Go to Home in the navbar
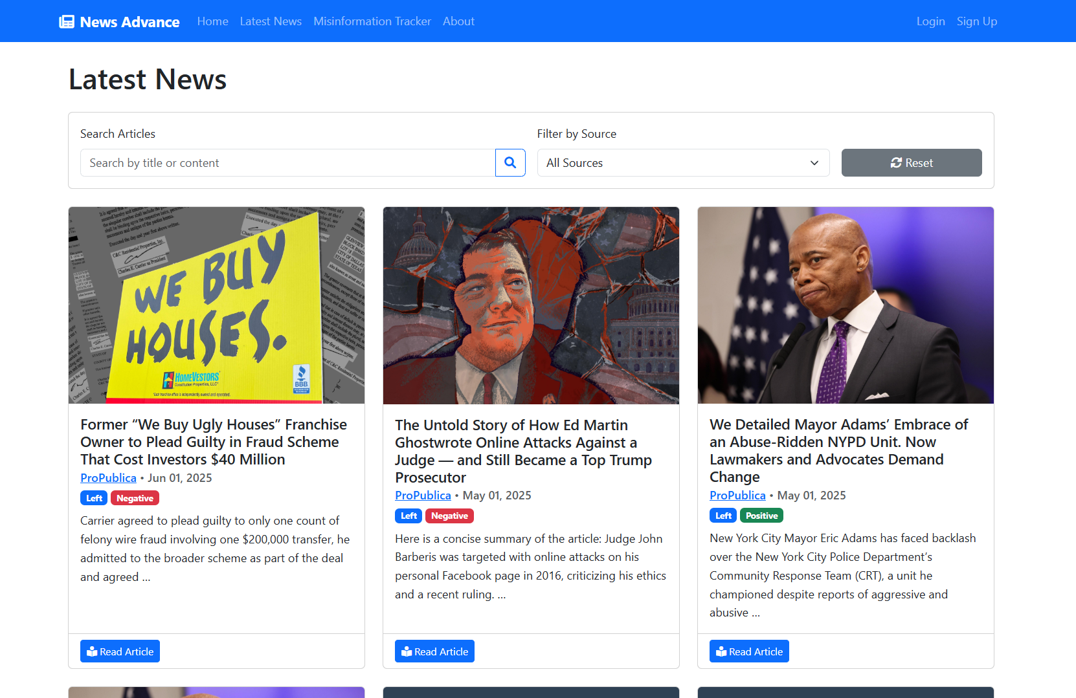This screenshot has width=1076, height=698. (x=213, y=21)
